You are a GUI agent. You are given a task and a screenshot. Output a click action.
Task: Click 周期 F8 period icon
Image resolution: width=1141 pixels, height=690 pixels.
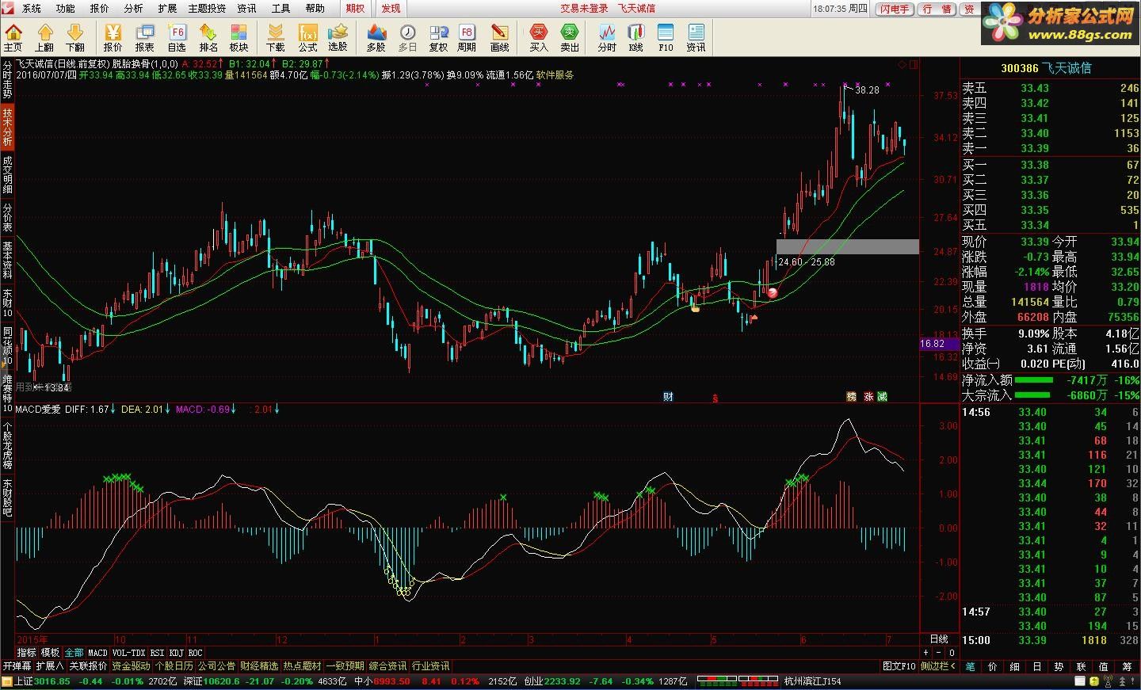(467, 37)
